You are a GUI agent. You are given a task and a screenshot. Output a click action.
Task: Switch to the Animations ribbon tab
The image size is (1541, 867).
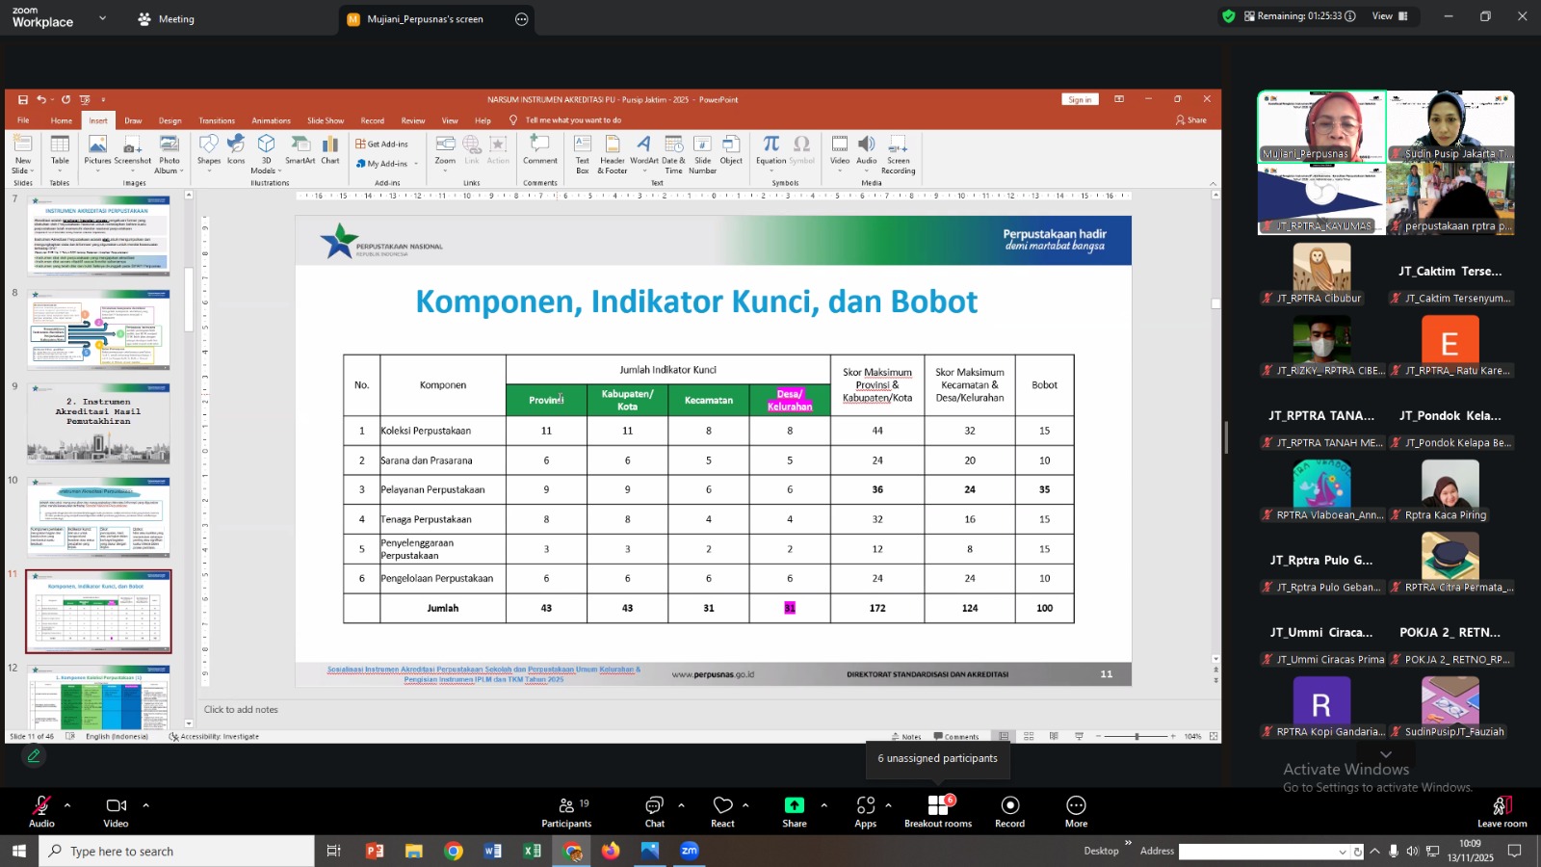[x=270, y=119]
